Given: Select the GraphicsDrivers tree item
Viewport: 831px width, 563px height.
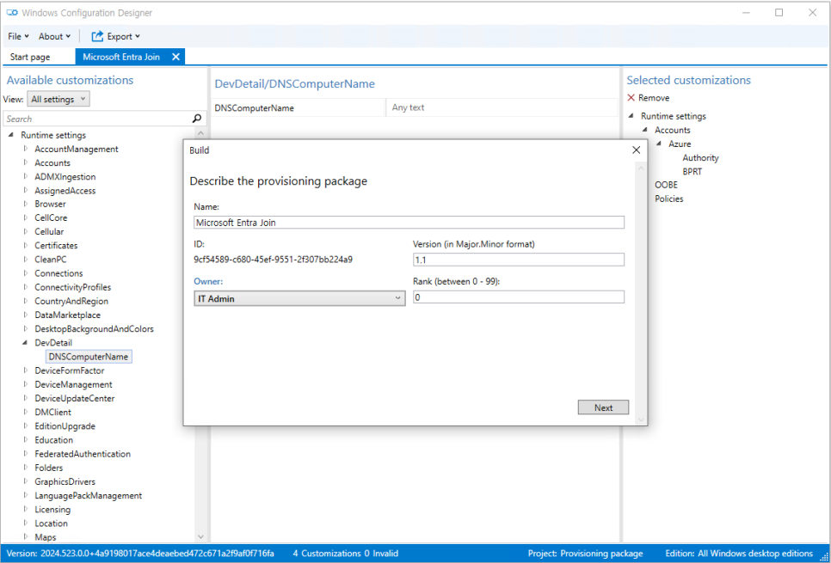Looking at the screenshot, I should click(x=65, y=481).
